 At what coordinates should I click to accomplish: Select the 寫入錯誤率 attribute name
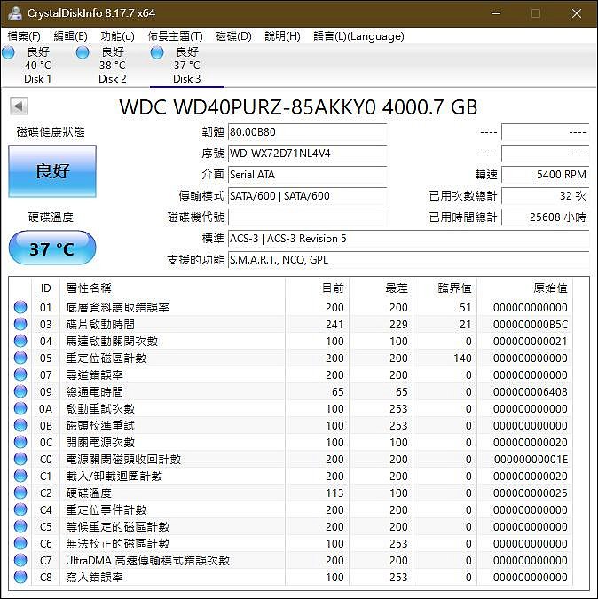pos(94,577)
